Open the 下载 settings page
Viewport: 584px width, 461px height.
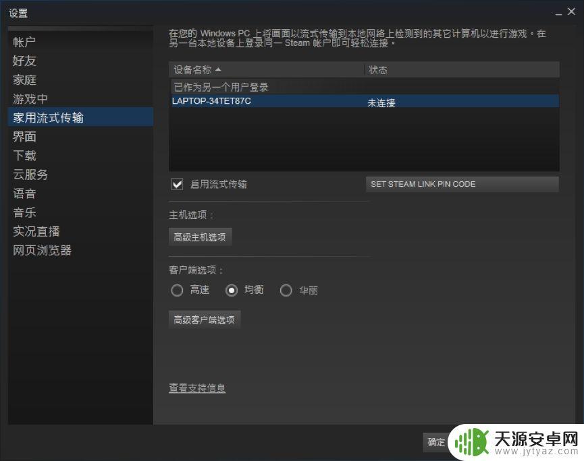coord(80,156)
